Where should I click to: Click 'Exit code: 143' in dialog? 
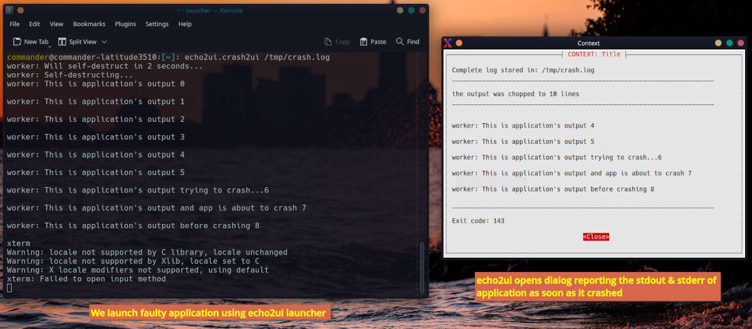[478, 221]
